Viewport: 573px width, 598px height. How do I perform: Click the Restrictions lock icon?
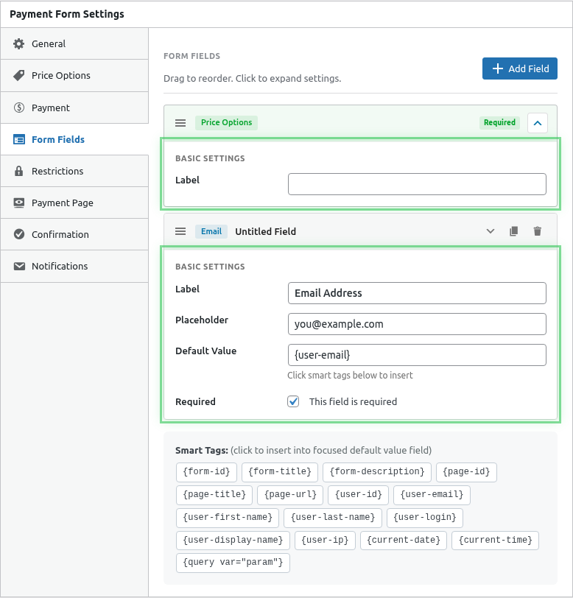pos(21,171)
